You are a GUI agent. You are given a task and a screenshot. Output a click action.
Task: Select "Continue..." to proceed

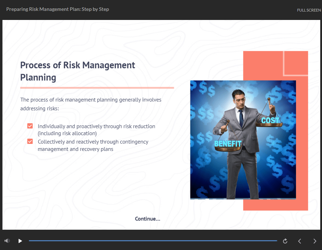(x=147, y=218)
